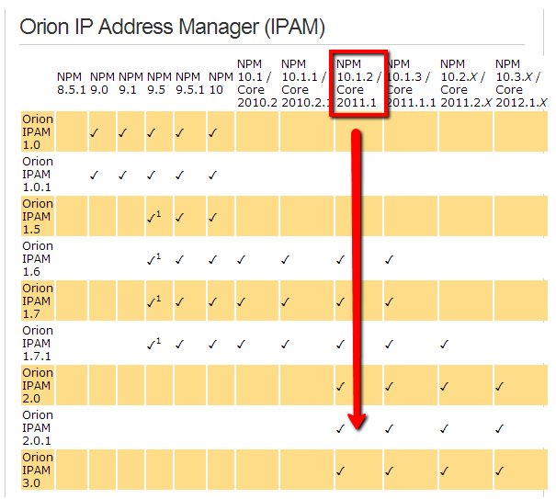Image resolution: width=556 pixels, height=499 pixels.
Task: Click the NPM 10.1.2 / Core 2011.1 header
Action: [358, 84]
